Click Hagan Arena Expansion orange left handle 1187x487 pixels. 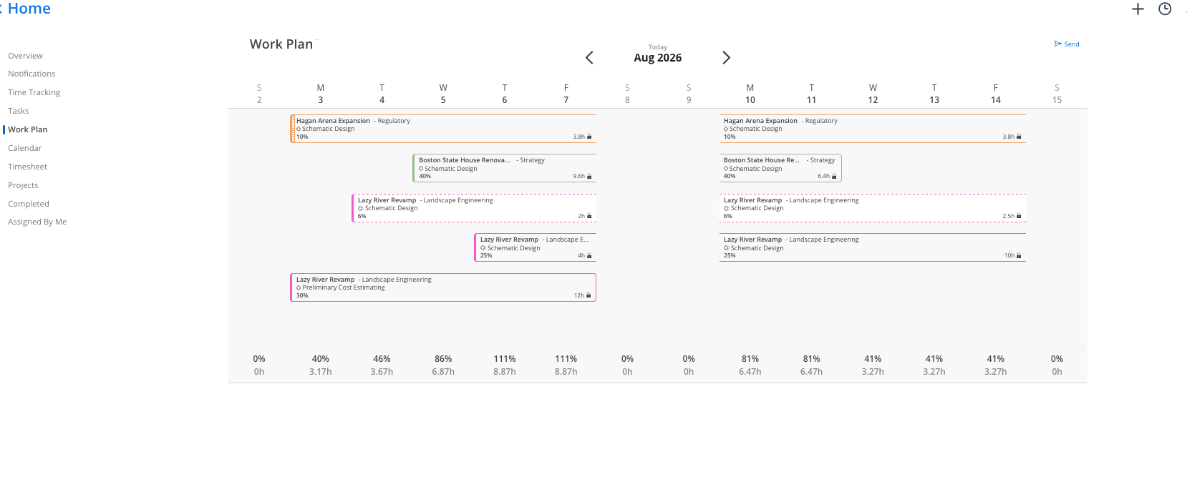292,129
